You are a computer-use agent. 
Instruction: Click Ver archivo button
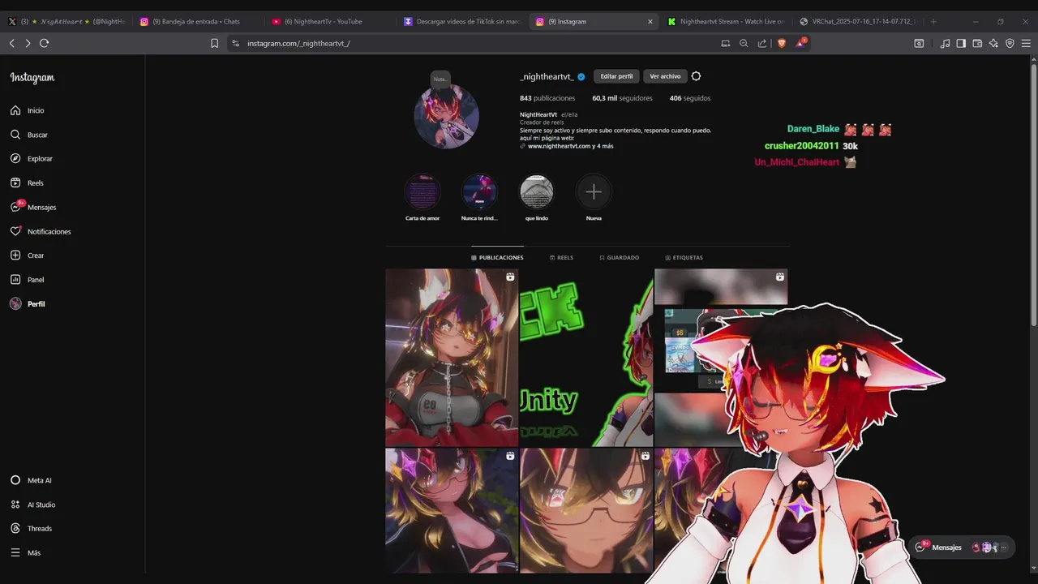point(665,76)
